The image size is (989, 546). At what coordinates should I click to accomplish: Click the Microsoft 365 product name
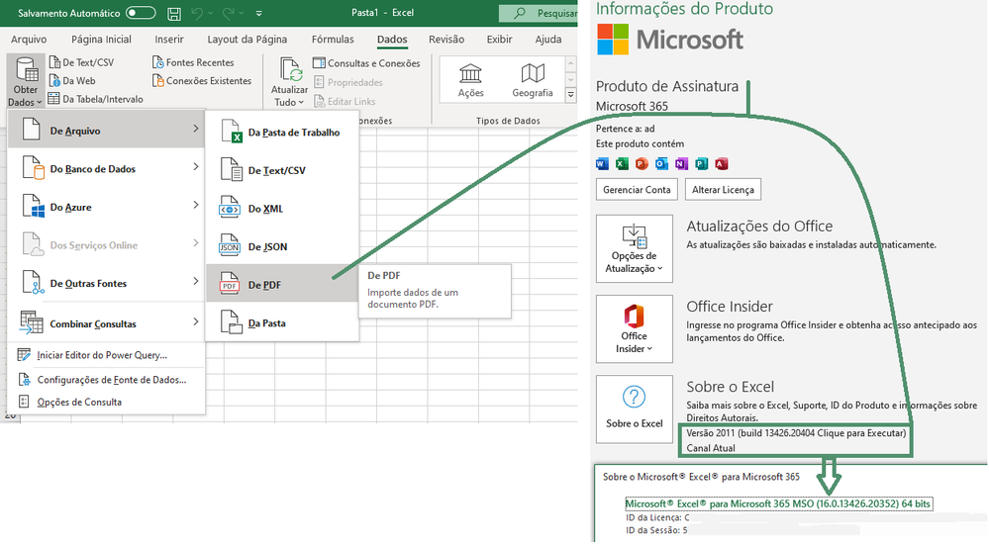click(632, 106)
